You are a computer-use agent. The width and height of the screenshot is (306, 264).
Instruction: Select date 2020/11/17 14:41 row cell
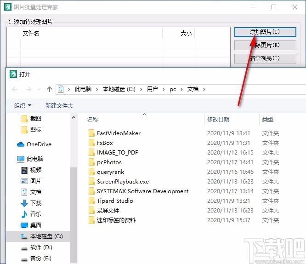point(230,162)
